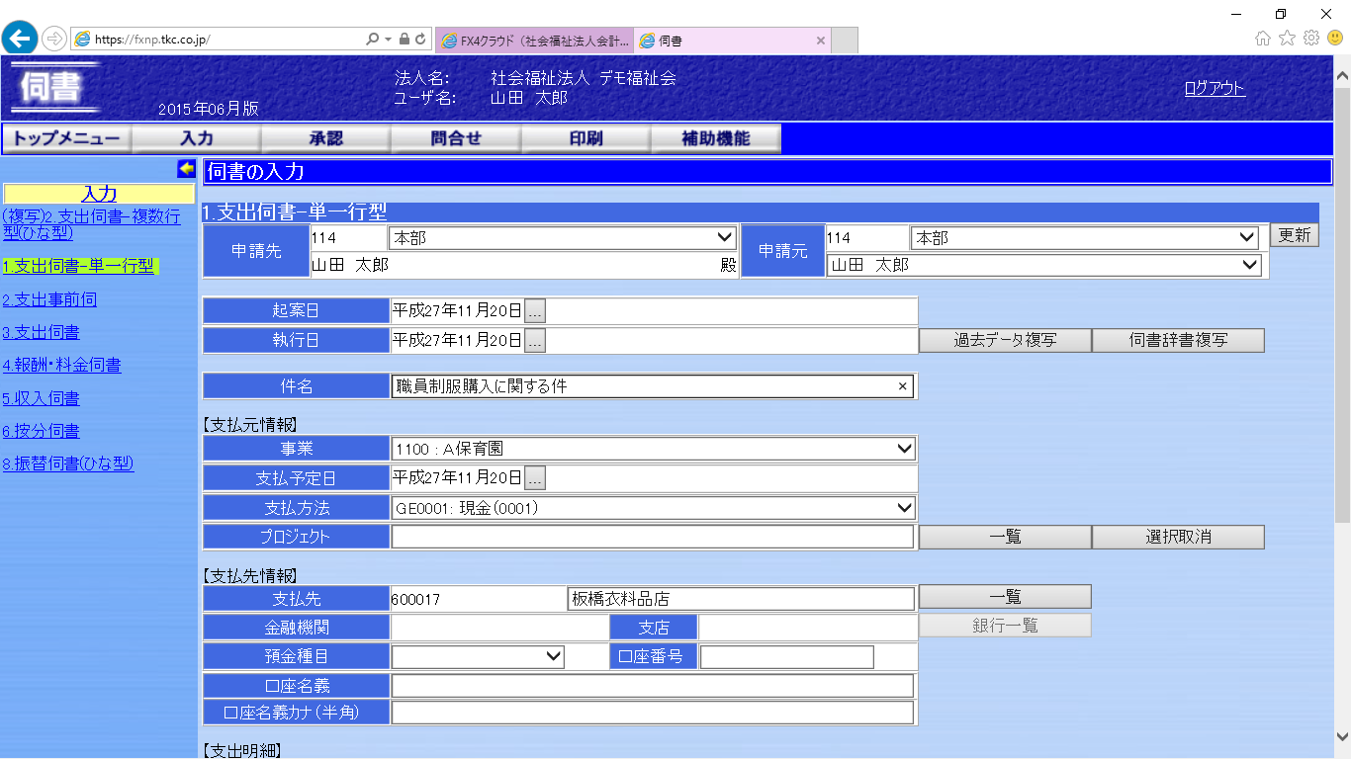Click the smiley feedback icon
Image resolution: width=1351 pixels, height=759 pixels.
1335,39
